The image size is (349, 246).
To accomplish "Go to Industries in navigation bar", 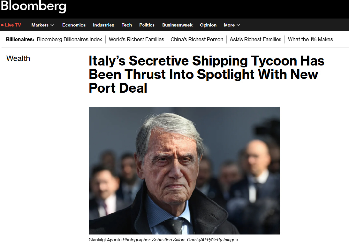I will tap(103, 25).
